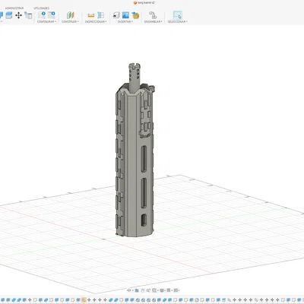This screenshot has height=304, width=304.
Task: Click the Insertar image canvas icon
Action: coord(125,15)
